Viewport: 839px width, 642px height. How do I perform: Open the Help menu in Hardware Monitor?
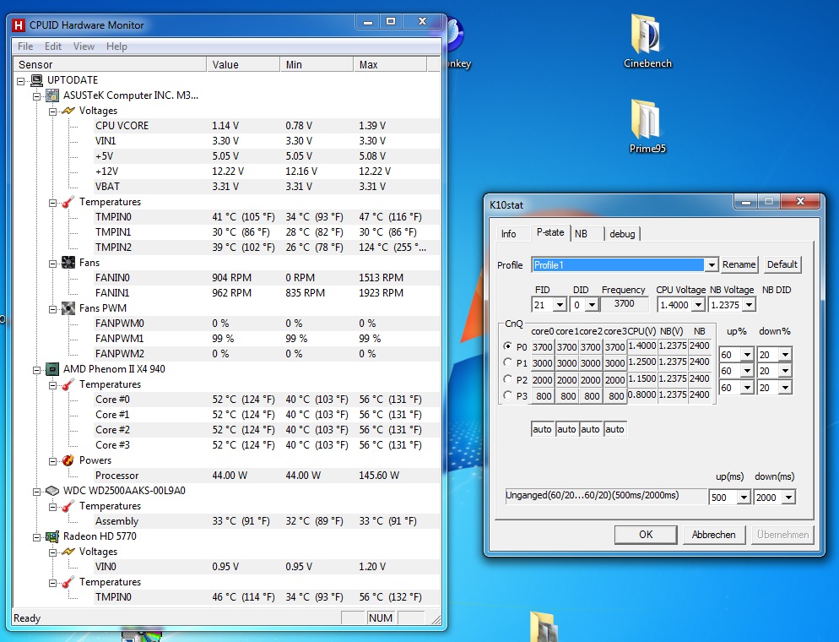[x=116, y=46]
